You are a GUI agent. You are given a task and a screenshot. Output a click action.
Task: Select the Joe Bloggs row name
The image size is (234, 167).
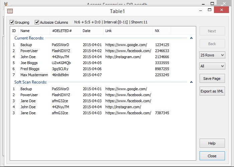[x=29, y=63]
